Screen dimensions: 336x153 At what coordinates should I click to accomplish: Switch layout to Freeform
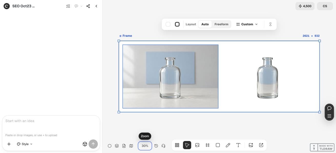pyautogui.click(x=221, y=24)
